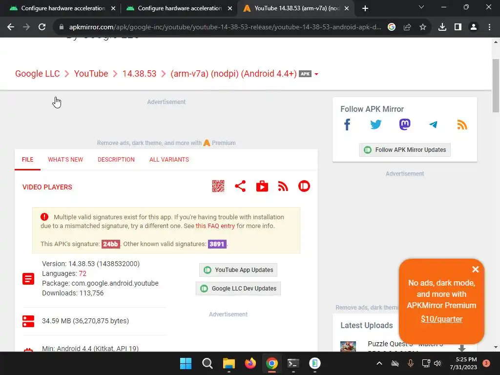This screenshot has height=375, width=500.
Task: Open VIDEO PLAYERS category link
Action: (47, 187)
